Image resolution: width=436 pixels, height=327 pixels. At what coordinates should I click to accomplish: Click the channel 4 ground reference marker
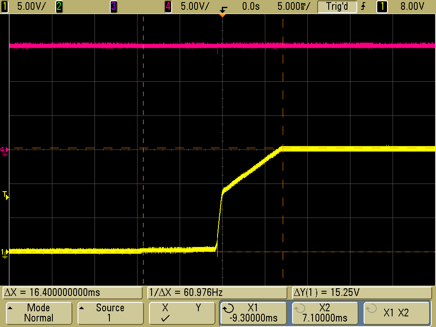4,150
